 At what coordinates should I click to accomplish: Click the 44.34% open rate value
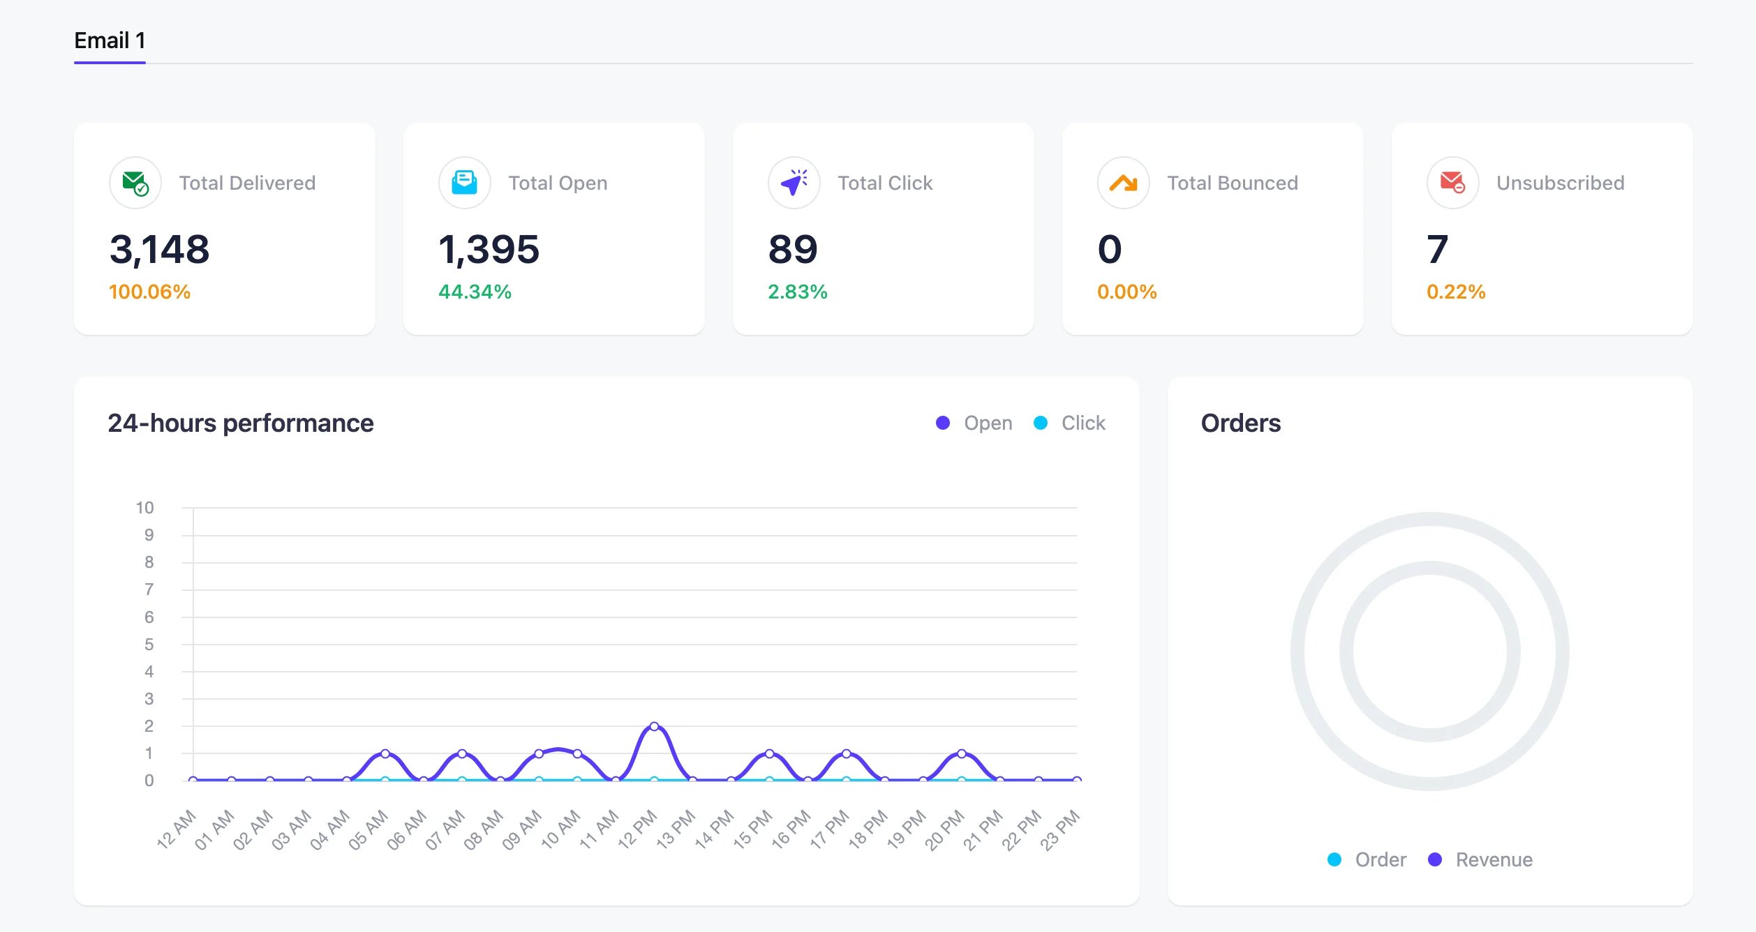pyautogui.click(x=475, y=292)
